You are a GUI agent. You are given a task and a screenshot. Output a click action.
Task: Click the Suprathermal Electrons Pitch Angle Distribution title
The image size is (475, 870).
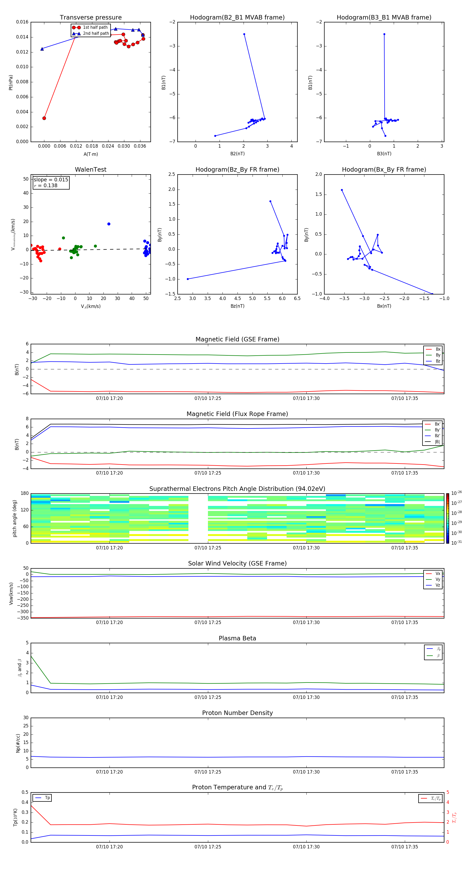click(237, 489)
